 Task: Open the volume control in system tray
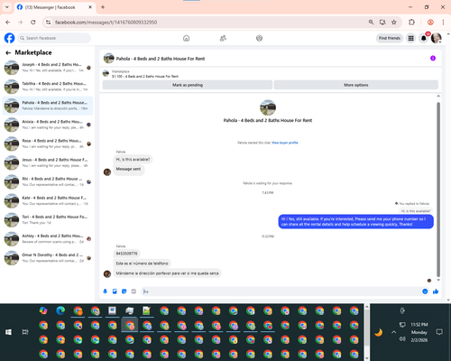[x=402, y=339]
